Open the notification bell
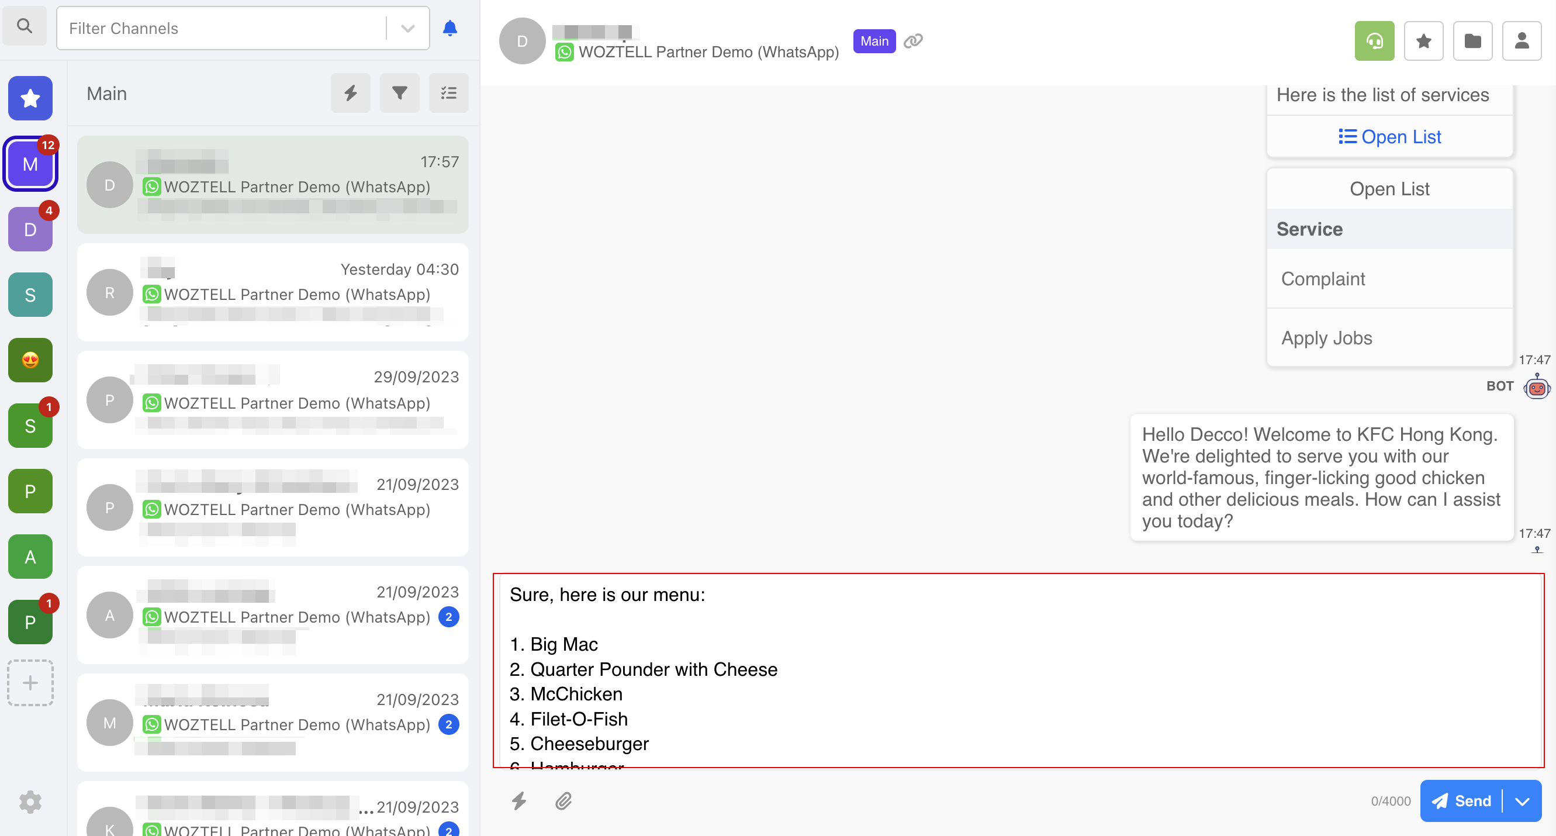Image resolution: width=1556 pixels, height=836 pixels. pyautogui.click(x=449, y=29)
